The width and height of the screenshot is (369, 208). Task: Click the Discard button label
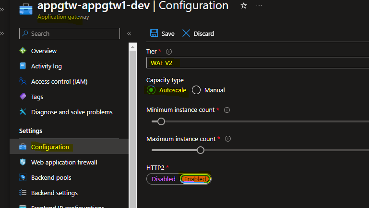click(x=204, y=34)
